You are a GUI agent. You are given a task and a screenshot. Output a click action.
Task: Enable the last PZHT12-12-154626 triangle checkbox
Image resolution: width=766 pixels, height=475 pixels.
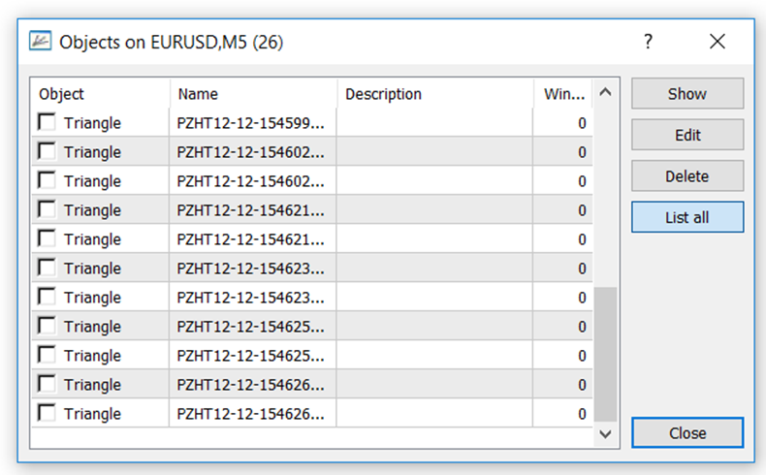coord(47,413)
